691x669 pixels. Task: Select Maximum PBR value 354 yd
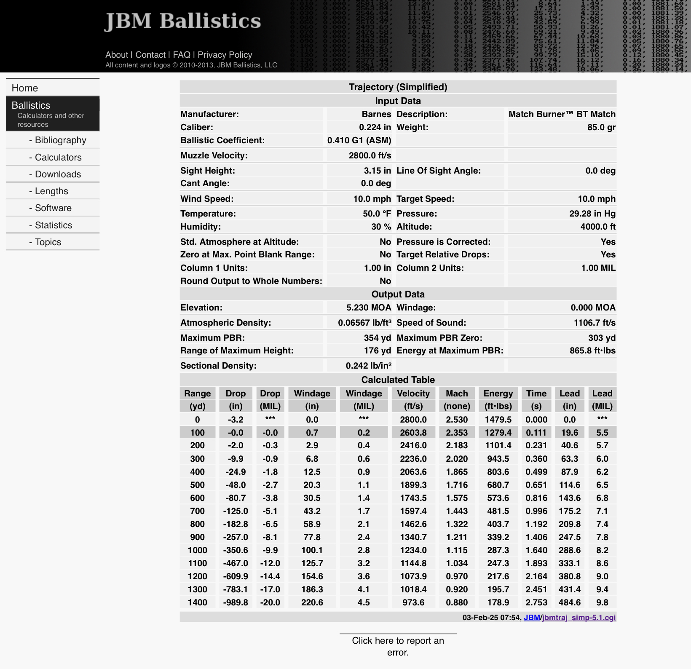(x=378, y=338)
